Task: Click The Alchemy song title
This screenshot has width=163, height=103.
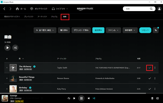Action: (25, 66)
